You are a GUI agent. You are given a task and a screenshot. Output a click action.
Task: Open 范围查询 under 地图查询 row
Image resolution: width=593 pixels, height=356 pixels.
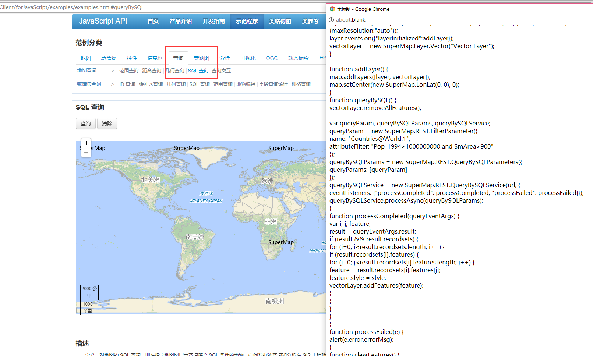[x=129, y=71]
